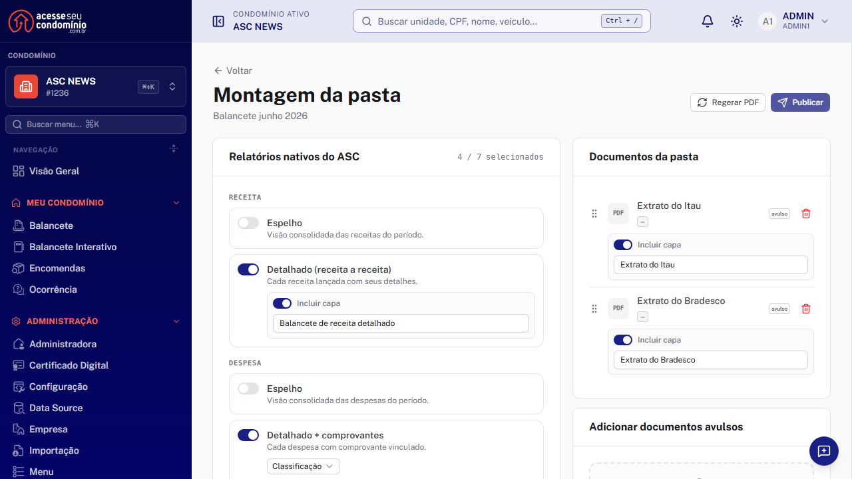Focus the Buscar unidade, CPF search field

pos(502,21)
